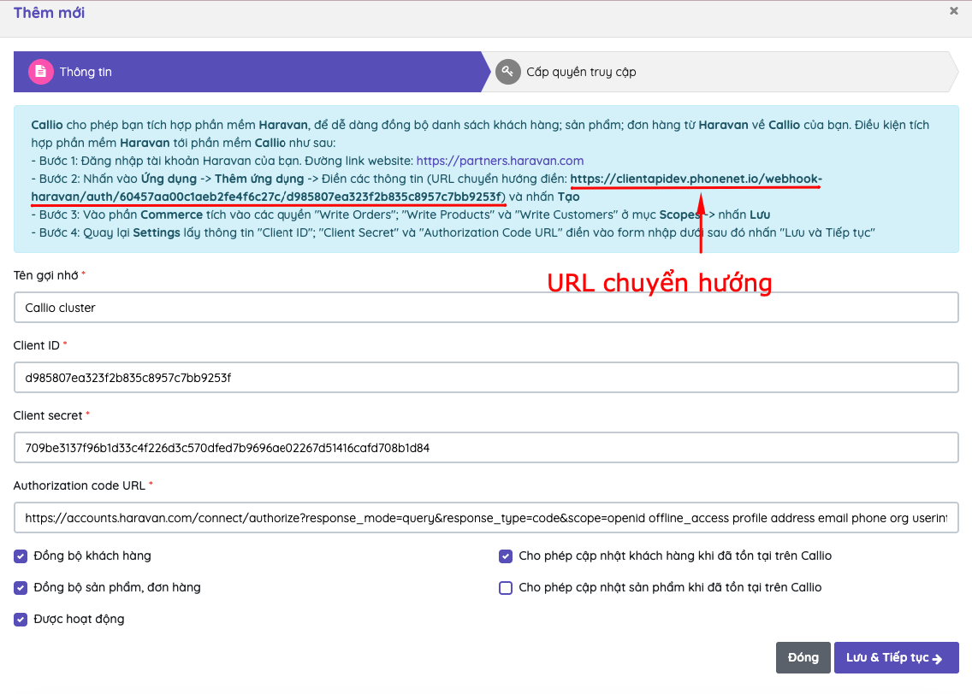Open the Cấp quyền truy cập step
The height and width of the screenshot is (694, 972).
point(581,72)
